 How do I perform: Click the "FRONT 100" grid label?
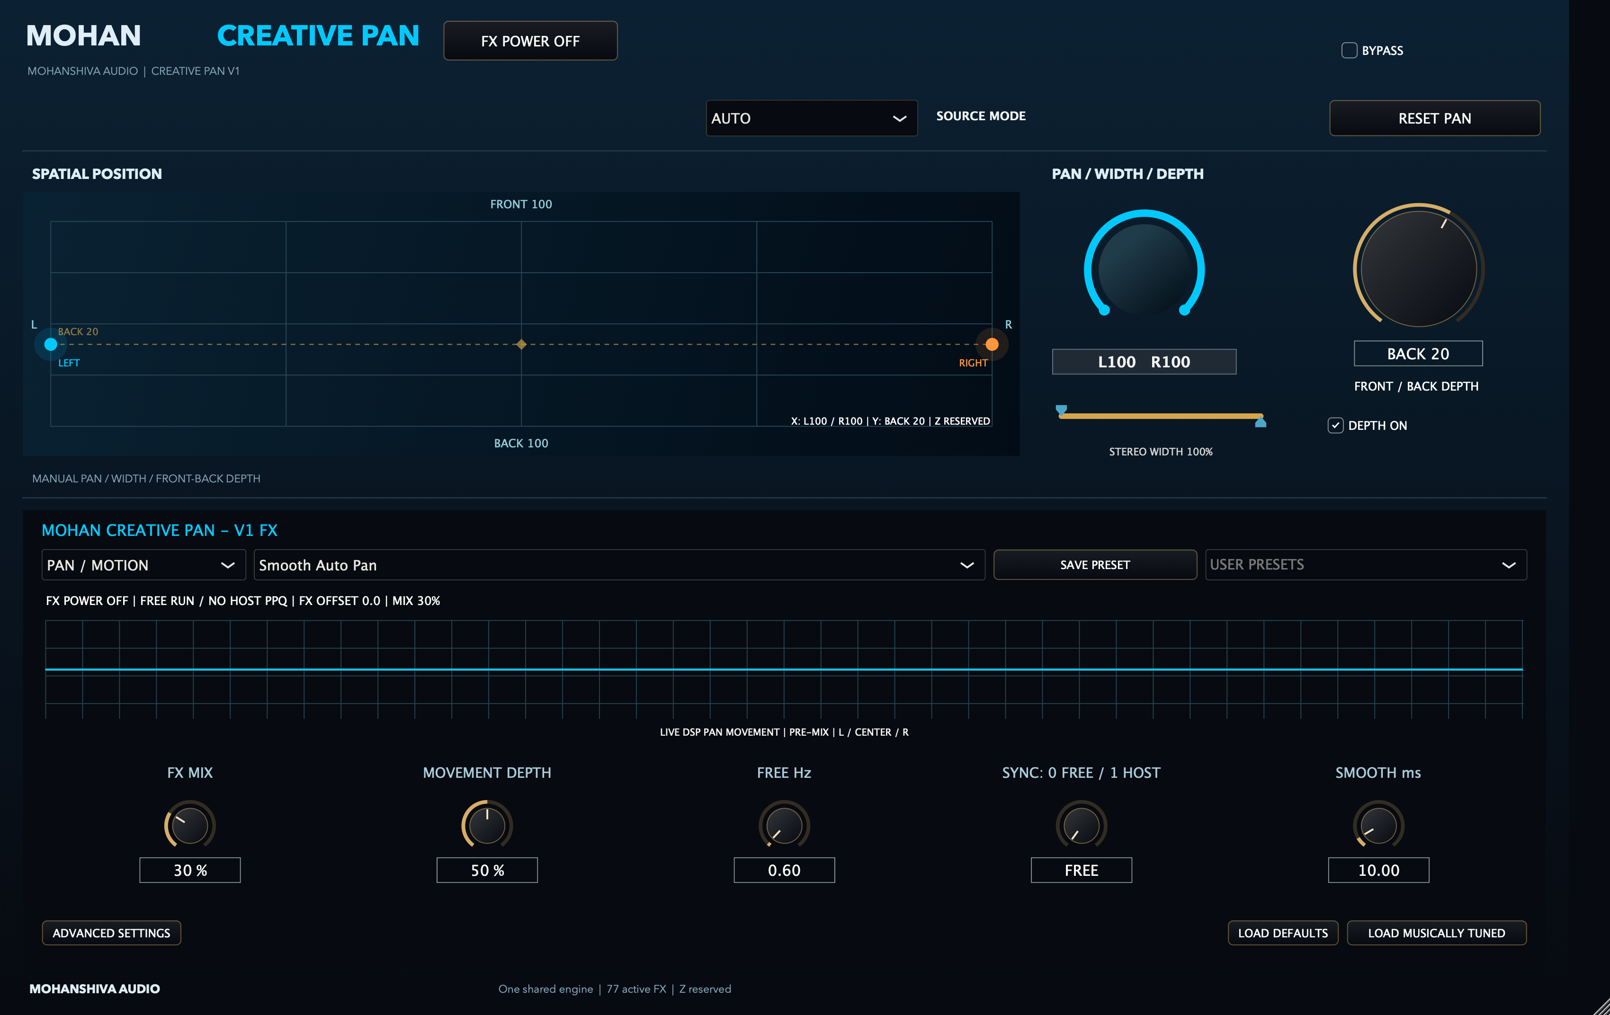click(x=521, y=204)
